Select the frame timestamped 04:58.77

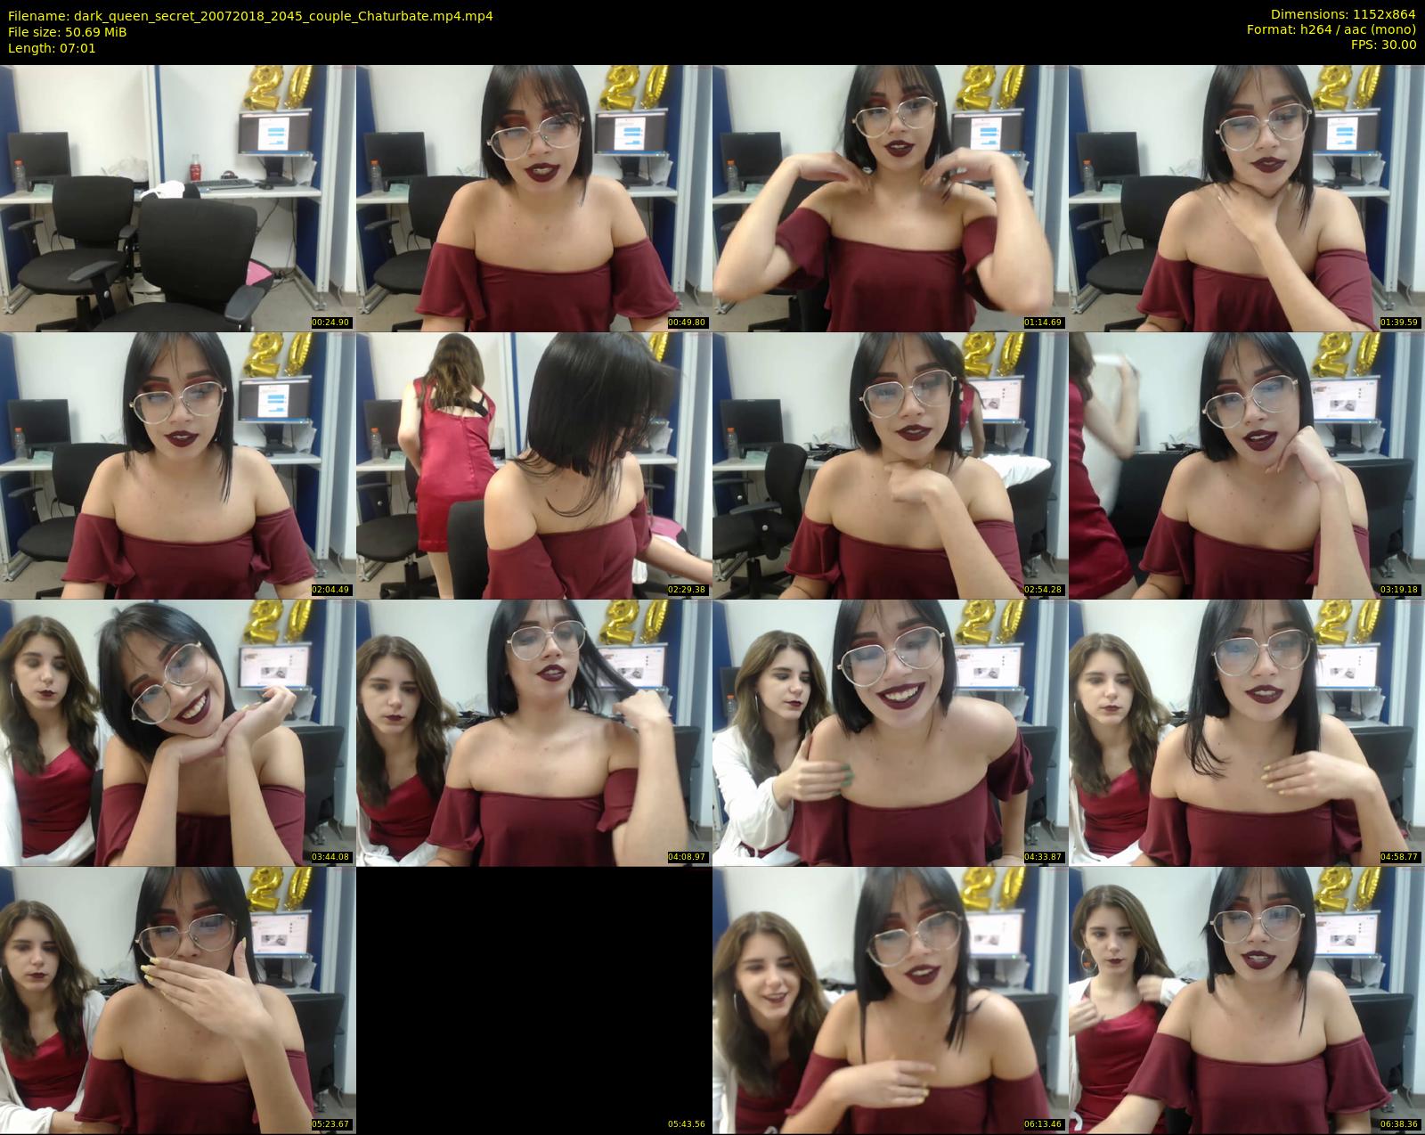1247,732
